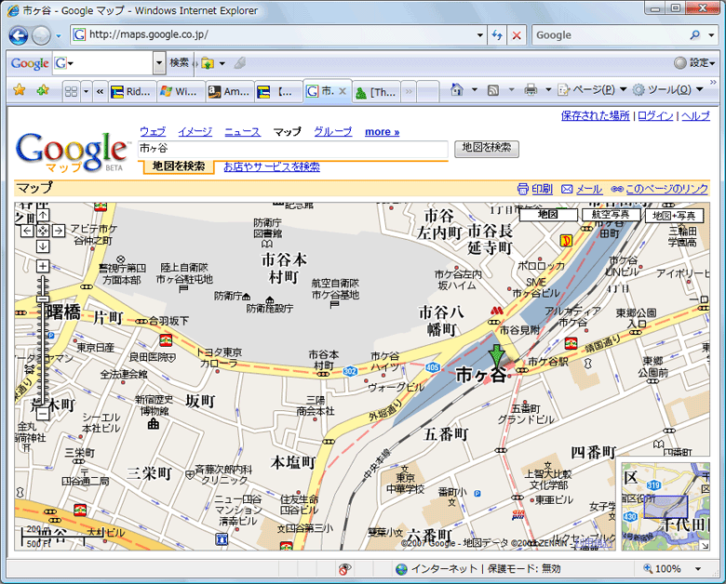Viewport: 726px width, 584px height.
Task: Click the Refresh page icon
Action: point(497,35)
